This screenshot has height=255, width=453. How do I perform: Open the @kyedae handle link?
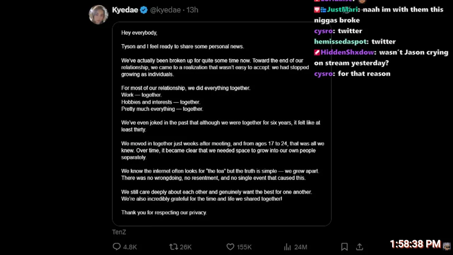[165, 10]
